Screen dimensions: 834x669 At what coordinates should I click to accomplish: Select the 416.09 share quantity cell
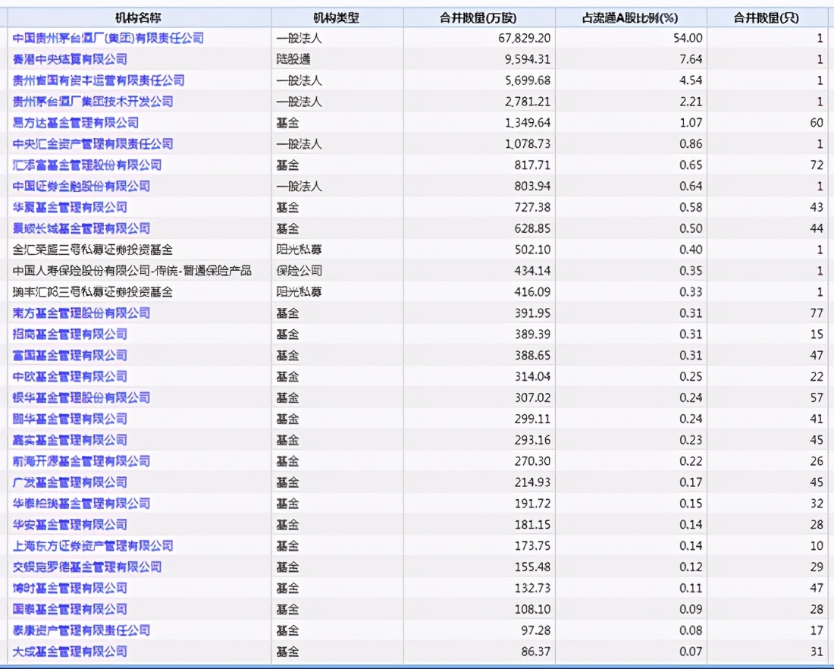(532, 292)
